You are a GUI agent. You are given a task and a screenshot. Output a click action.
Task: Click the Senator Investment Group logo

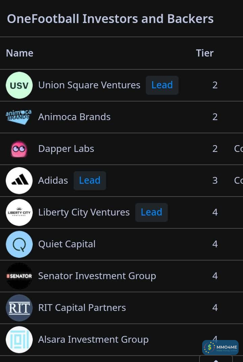[19, 276]
